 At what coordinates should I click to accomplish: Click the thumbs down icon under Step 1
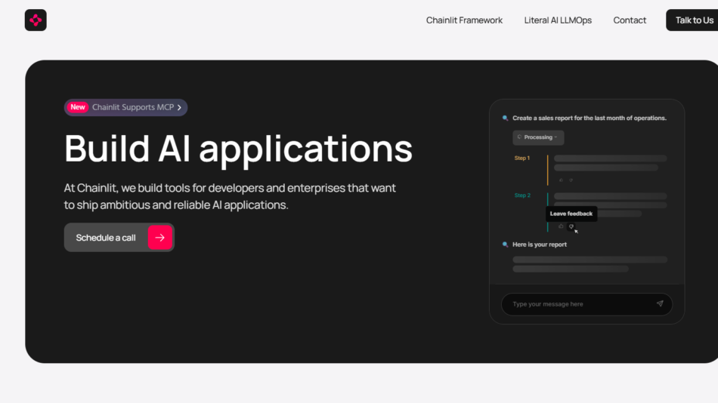tap(571, 180)
